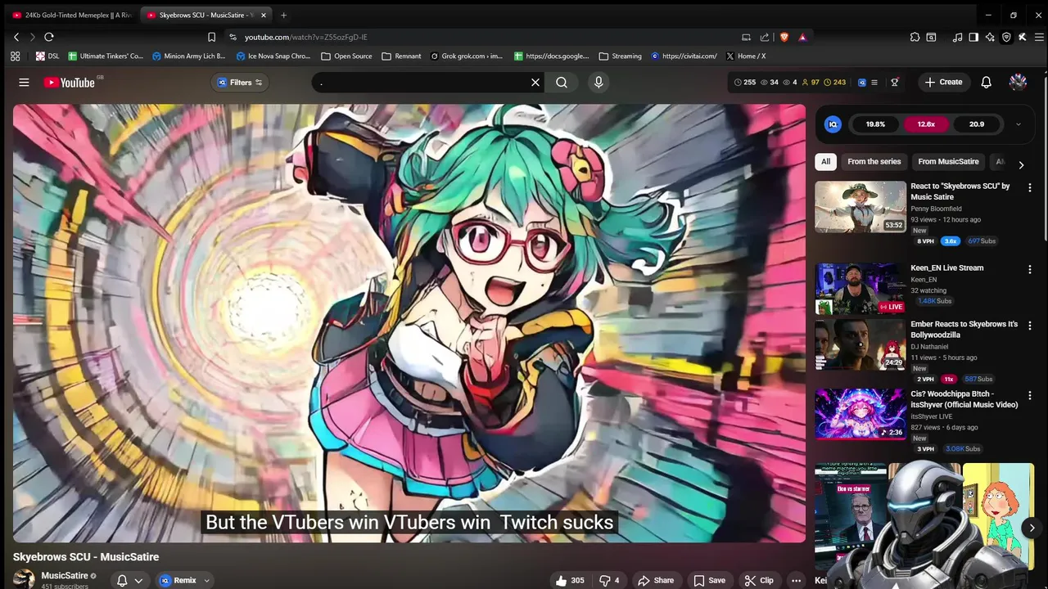Advance the shorts shelf with next arrow

(x=1032, y=528)
